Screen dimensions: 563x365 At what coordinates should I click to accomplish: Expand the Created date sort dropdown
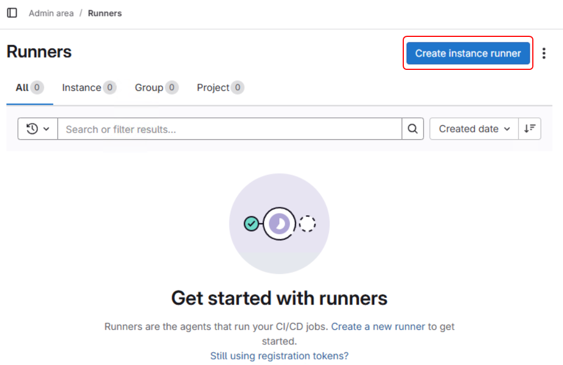pos(474,129)
